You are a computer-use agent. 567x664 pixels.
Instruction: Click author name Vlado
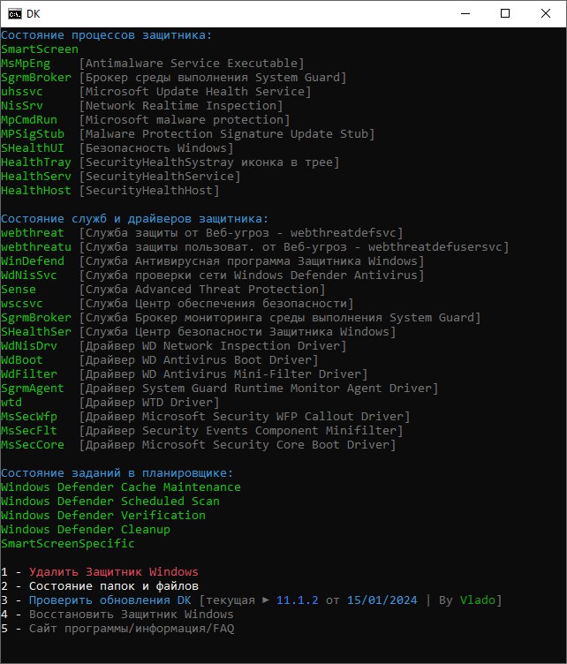477,600
